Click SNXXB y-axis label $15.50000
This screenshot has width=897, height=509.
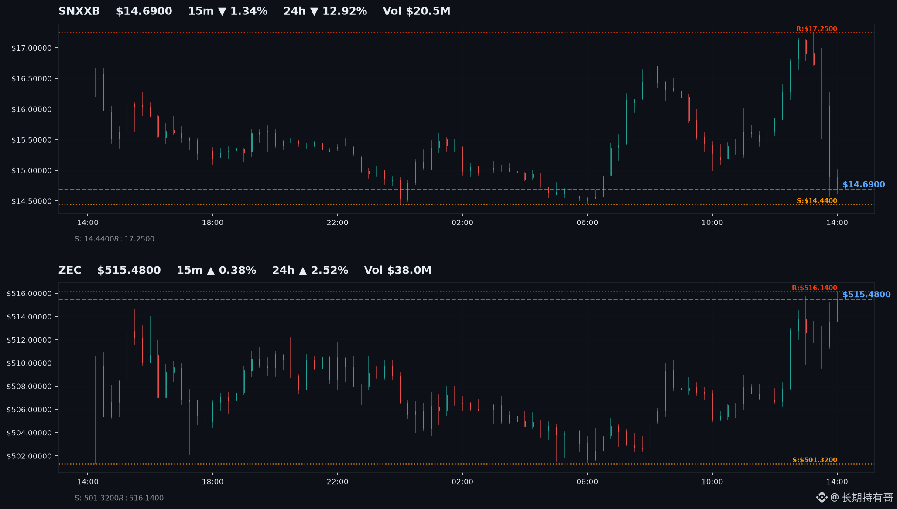click(x=31, y=140)
